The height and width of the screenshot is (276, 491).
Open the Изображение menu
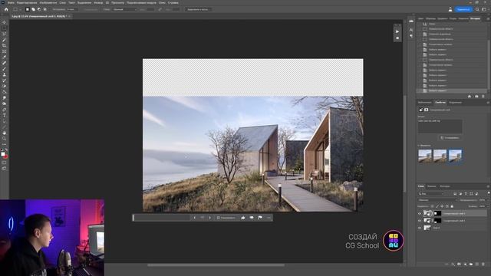(48, 2)
